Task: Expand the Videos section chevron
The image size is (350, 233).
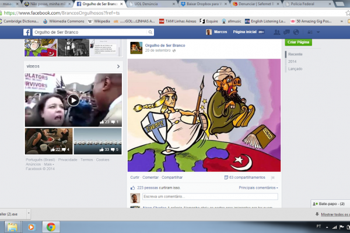Action: (x=118, y=66)
